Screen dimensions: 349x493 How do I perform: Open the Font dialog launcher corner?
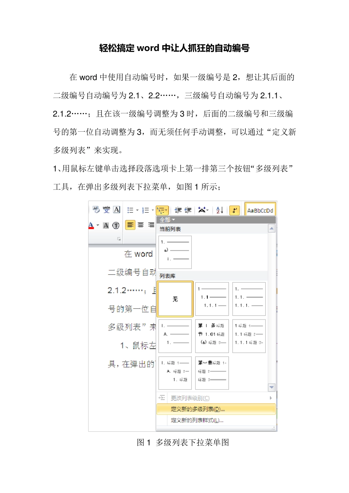coord(119,239)
